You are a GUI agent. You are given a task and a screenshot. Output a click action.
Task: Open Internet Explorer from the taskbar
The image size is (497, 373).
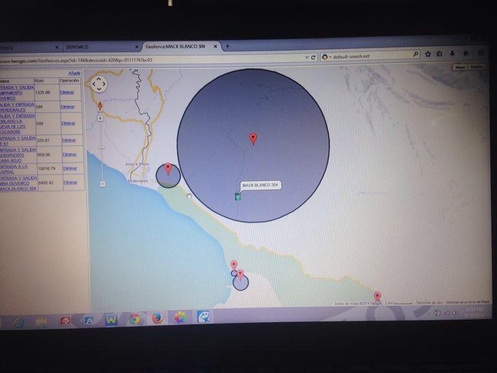point(19,322)
